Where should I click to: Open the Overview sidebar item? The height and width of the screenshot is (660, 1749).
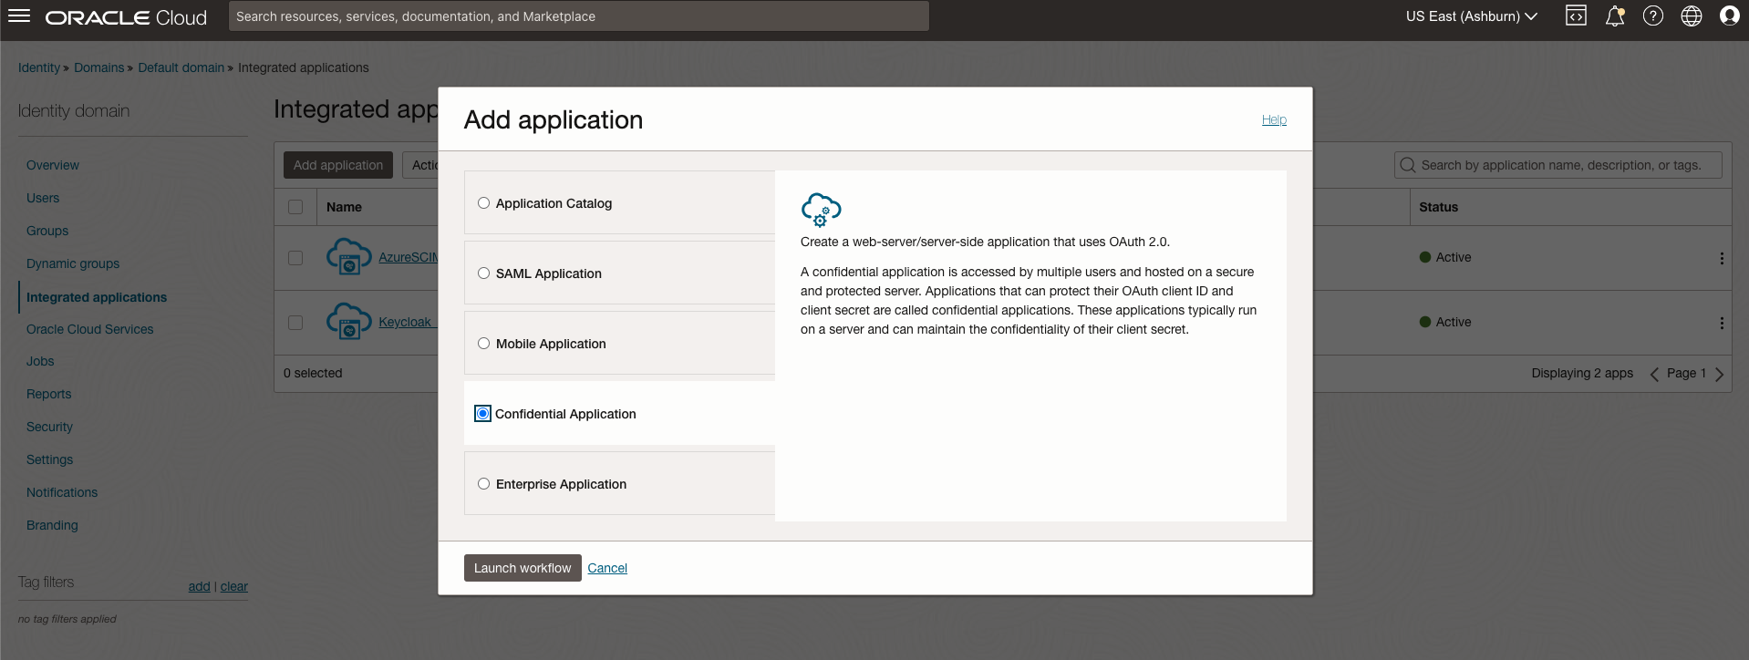[53, 165]
